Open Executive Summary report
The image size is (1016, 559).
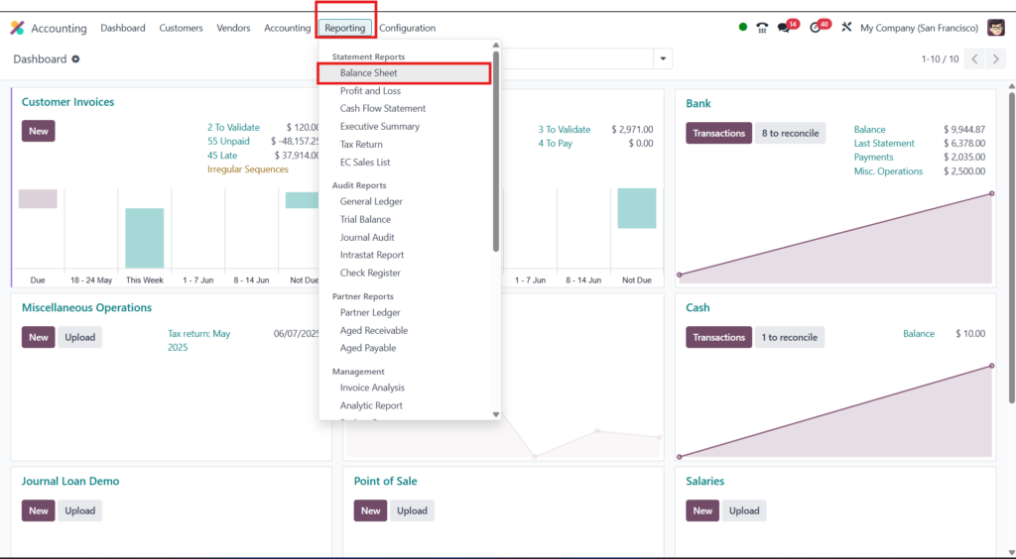pyautogui.click(x=379, y=127)
